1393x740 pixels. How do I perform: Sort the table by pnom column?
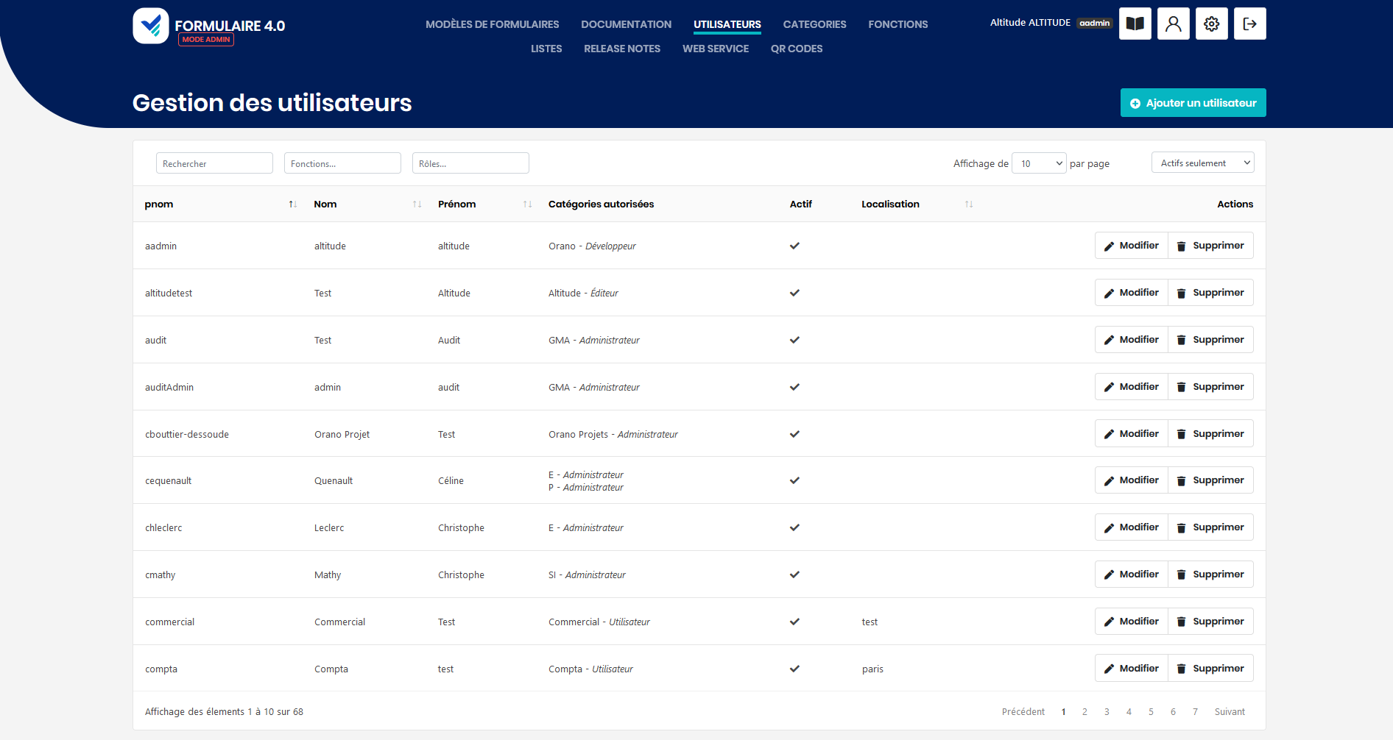coord(292,204)
